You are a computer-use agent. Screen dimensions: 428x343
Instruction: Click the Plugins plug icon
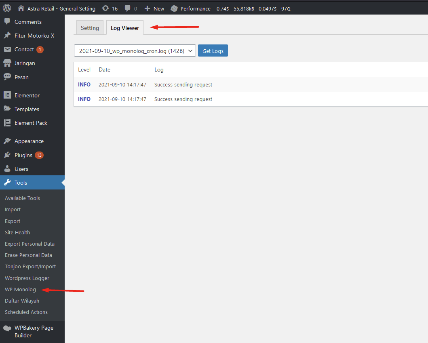(x=7, y=155)
